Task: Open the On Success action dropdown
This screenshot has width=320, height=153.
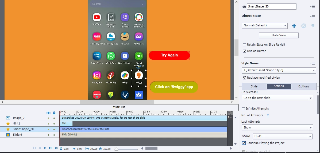Action: pos(277,98)
